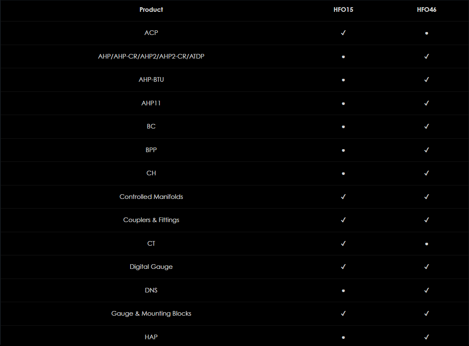The image size is (469, 346).
Task: Click the HFO15 checkmark for ACP
Action: [343, 33]
